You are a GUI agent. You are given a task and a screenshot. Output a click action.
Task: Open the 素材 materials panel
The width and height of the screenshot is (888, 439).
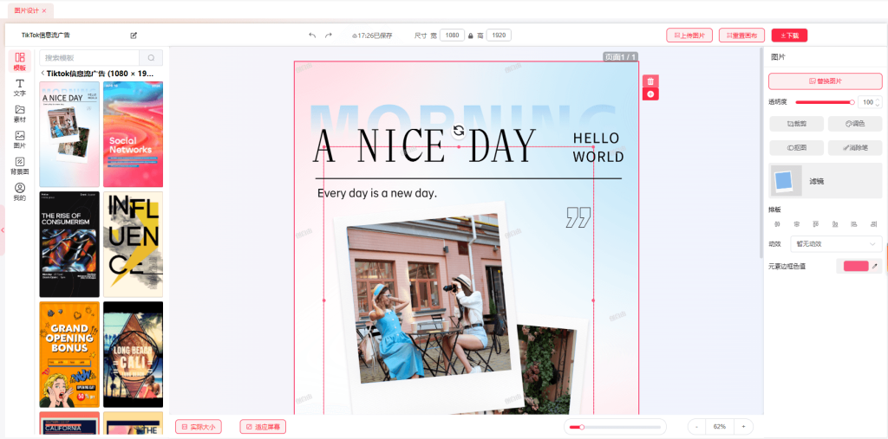(x=19, y=113)
